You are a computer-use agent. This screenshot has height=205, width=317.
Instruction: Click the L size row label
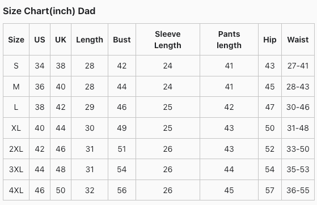click(x=16, y=107)
